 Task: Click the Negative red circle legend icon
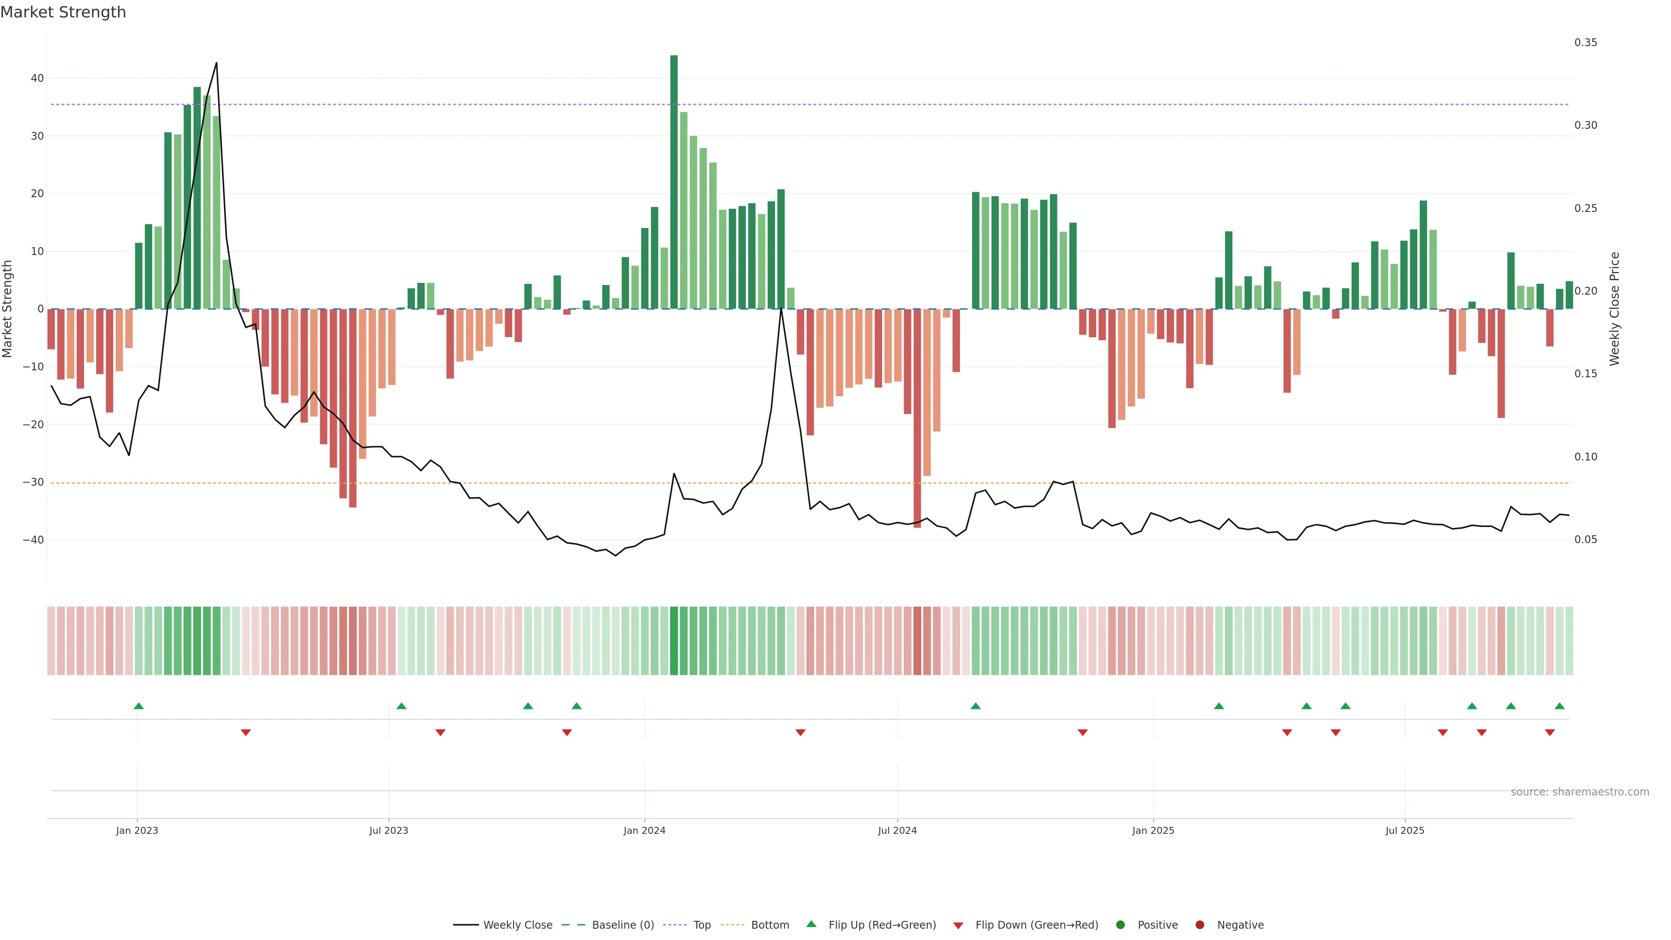1199,924
